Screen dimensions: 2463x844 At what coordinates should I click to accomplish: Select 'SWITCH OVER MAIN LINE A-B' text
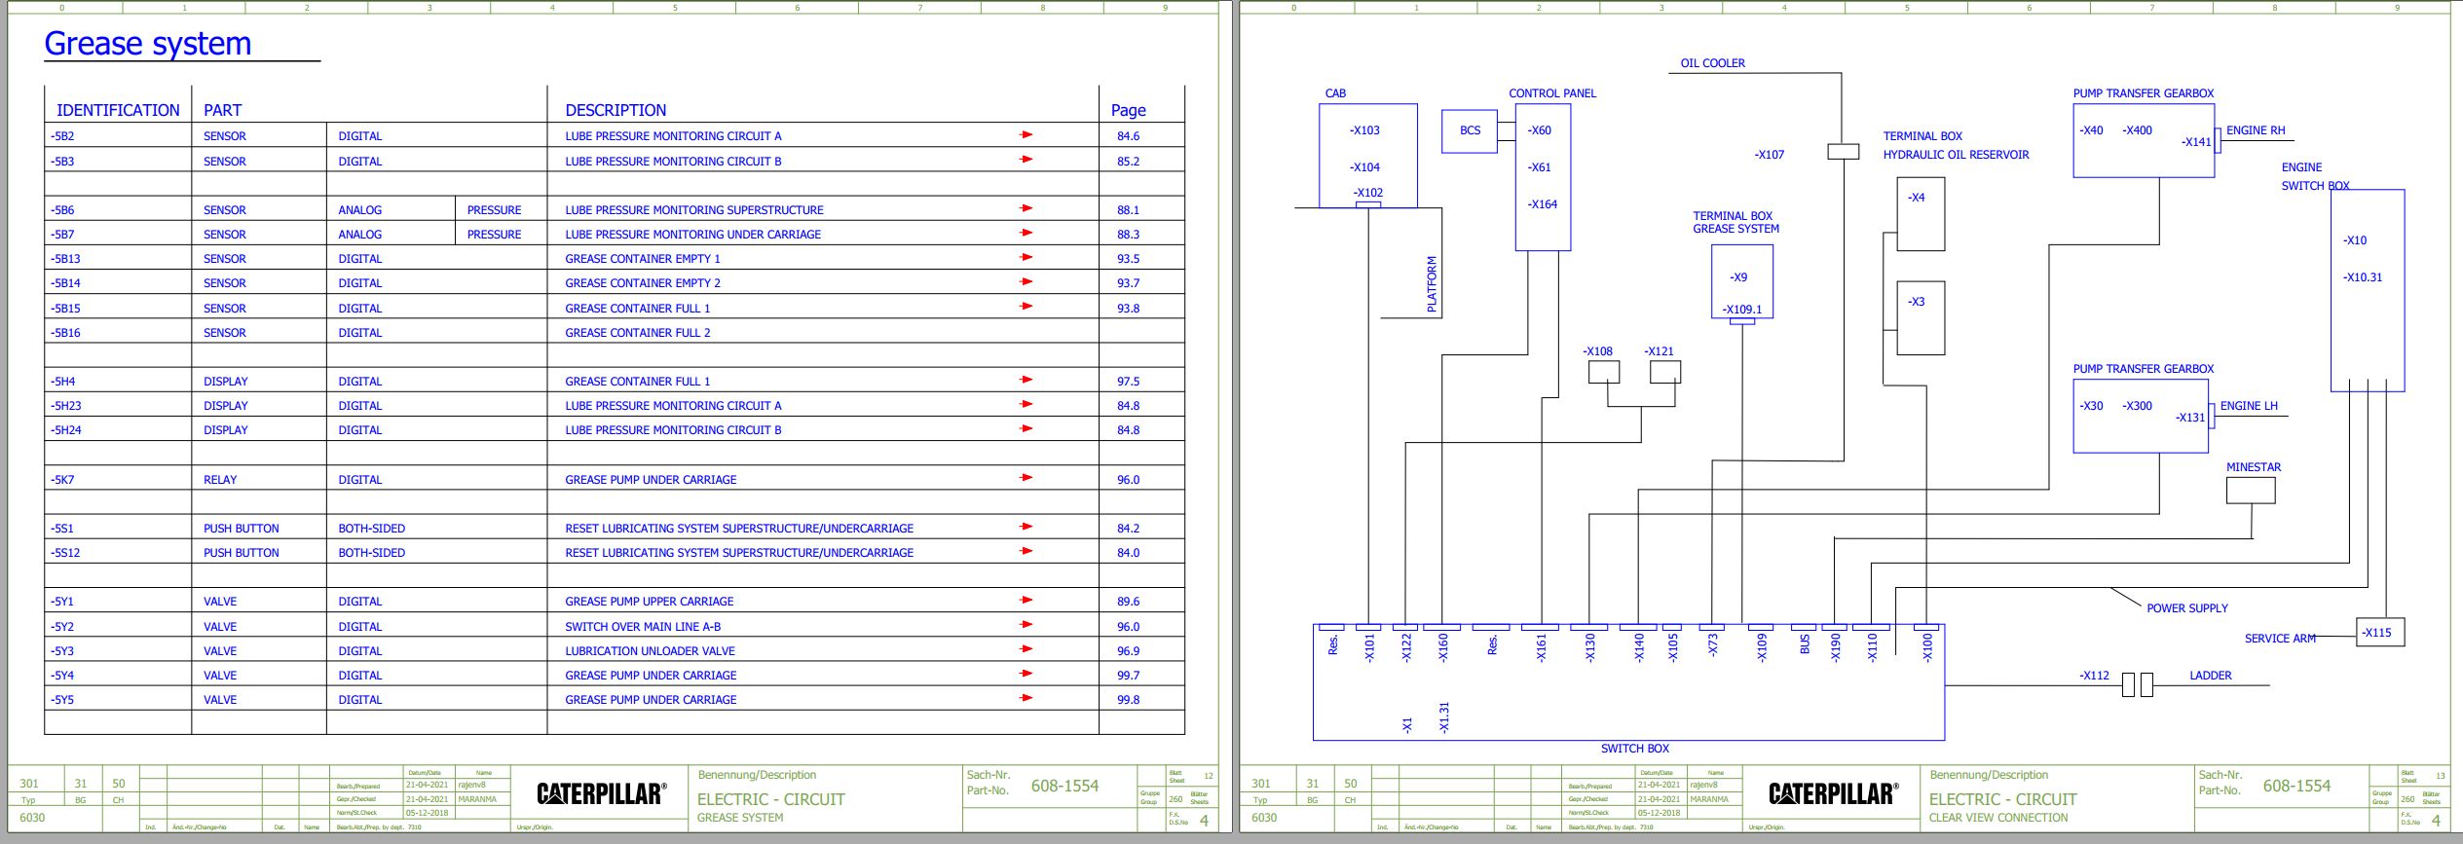(x=643, y=627)
